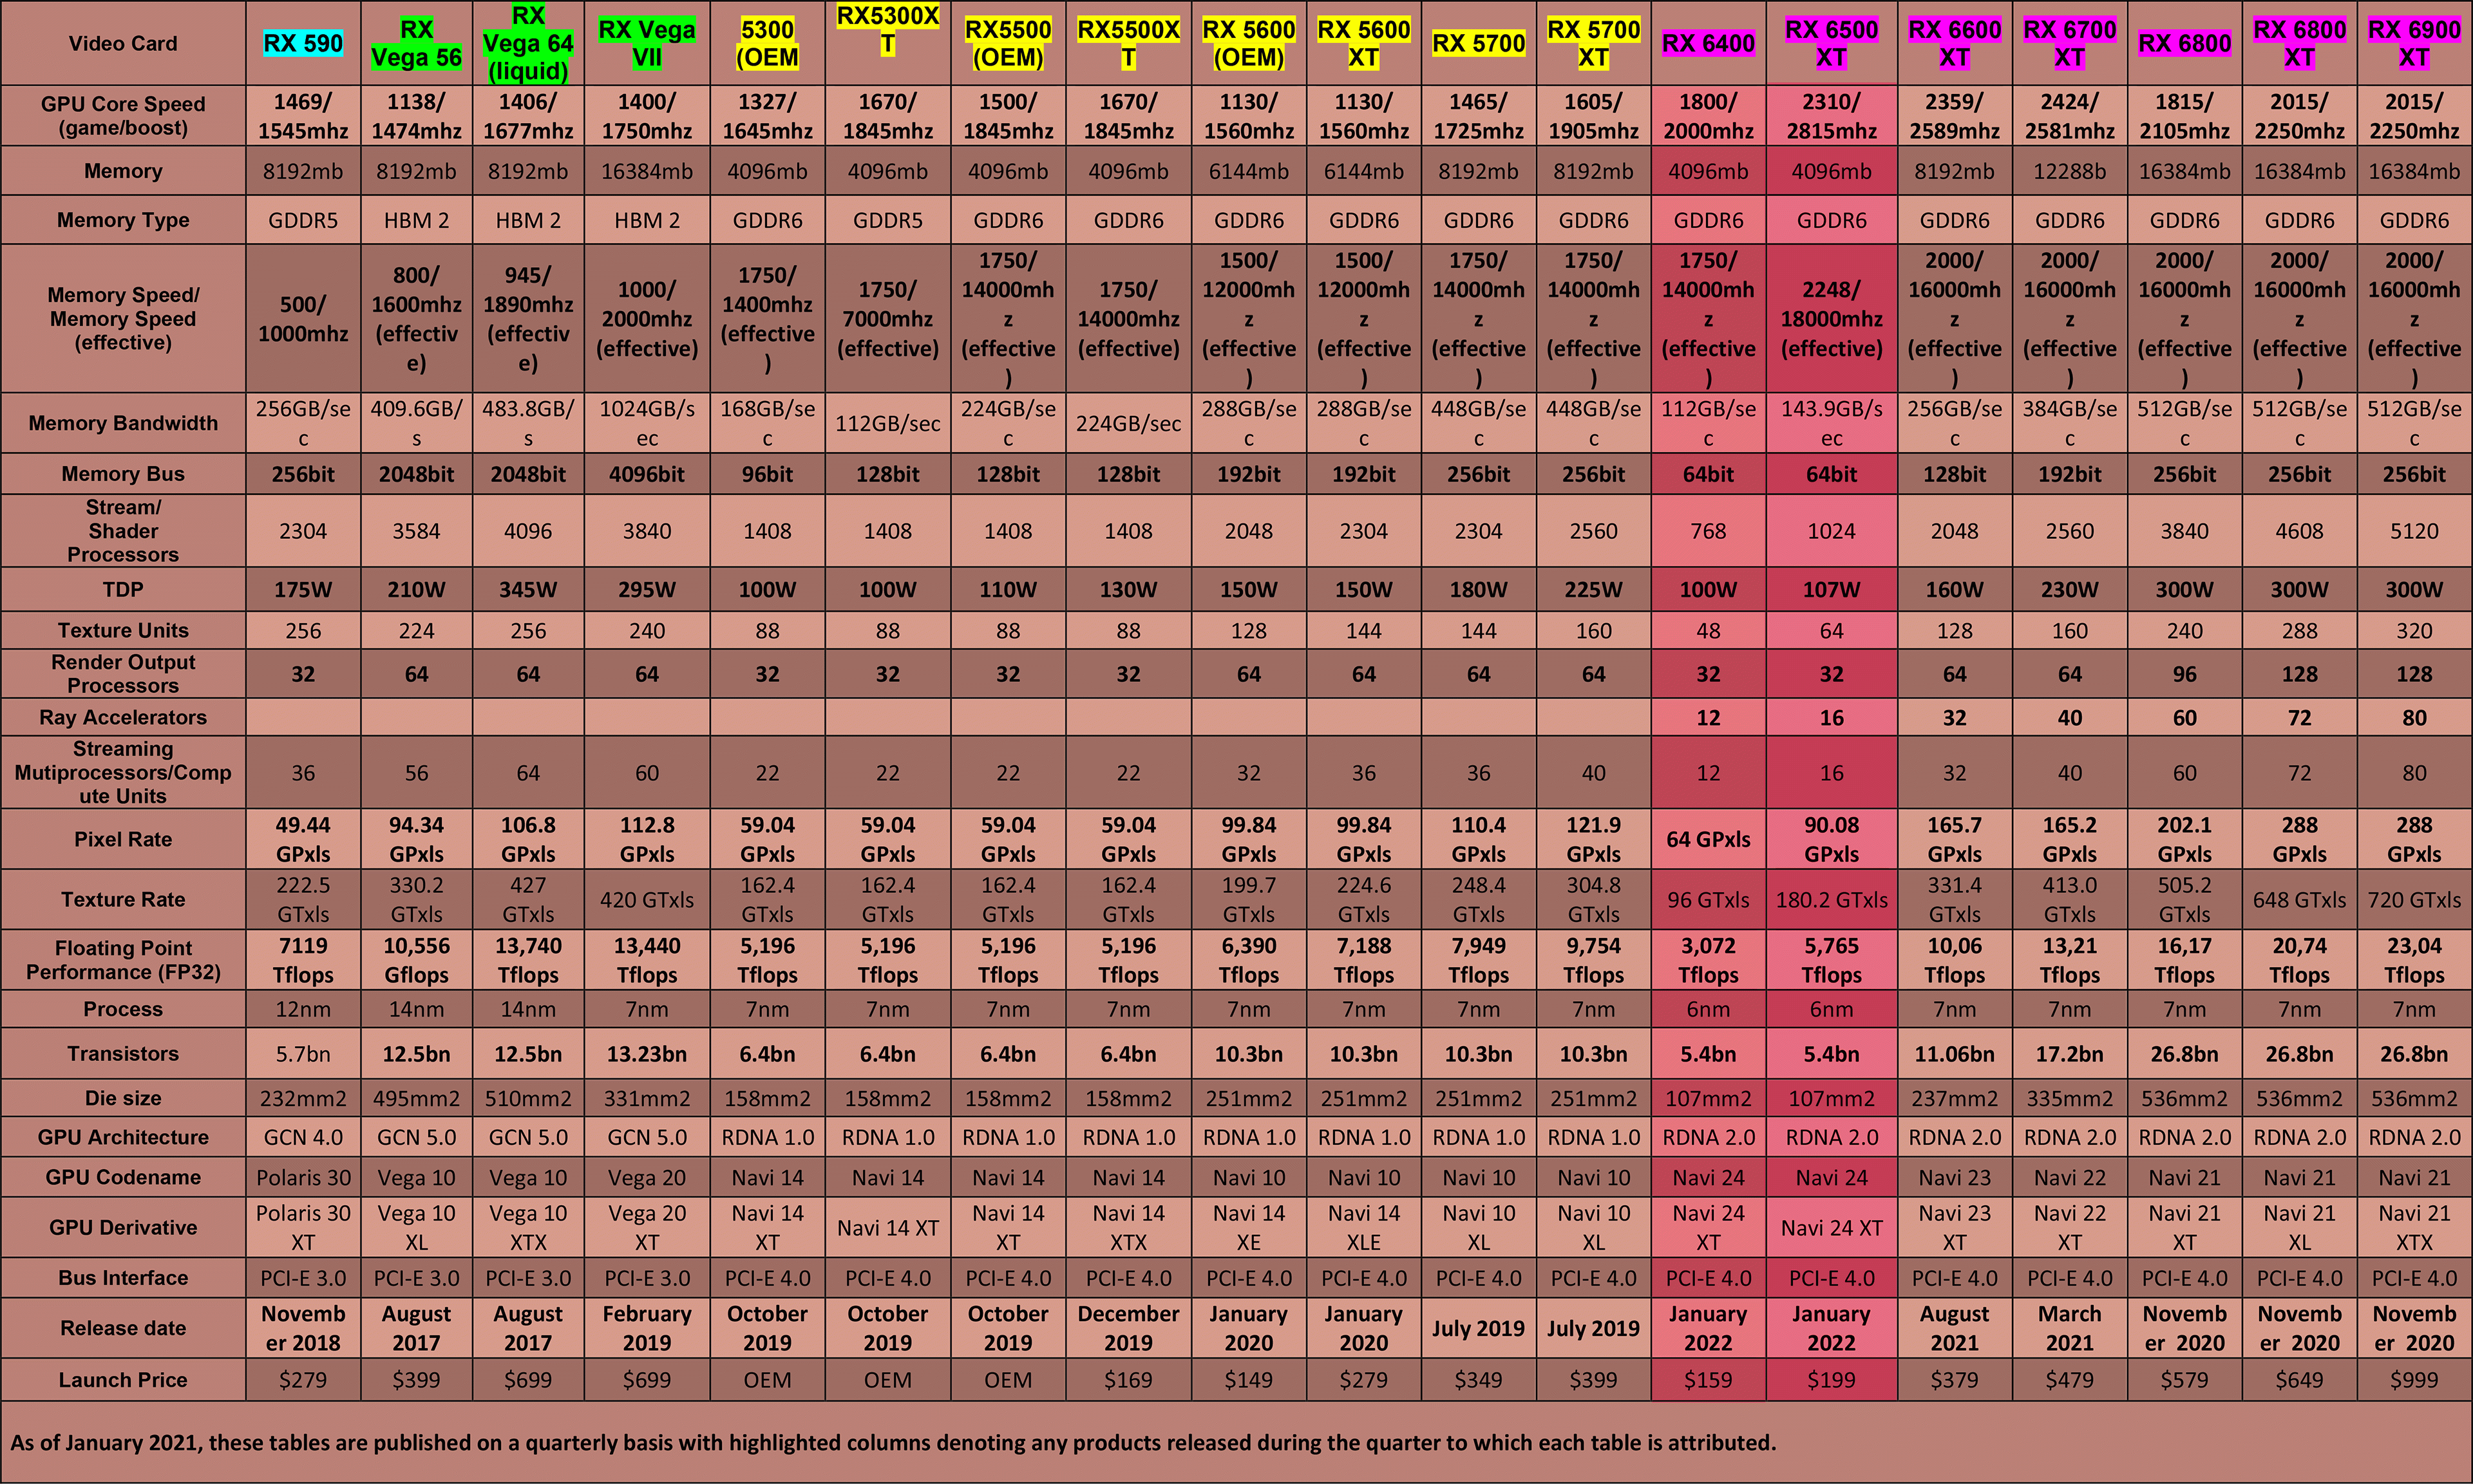
Task: Select the 720 GTxls texture rate cell
Action: (x=2414, y=899)
